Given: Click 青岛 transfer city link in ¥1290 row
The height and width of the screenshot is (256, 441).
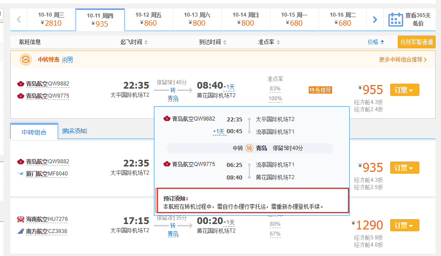Looking at the screenshot, I should (173, 234).
